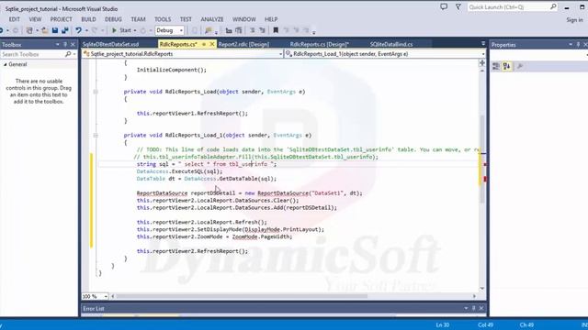The image size is (588, 330).
Task: Open the TEST menu
Action: tap(186, 19)
